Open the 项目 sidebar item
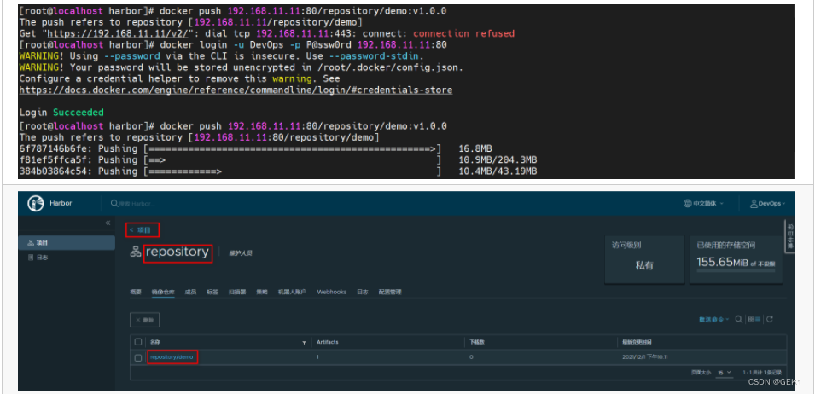This screenshot has height=394, width=815. pyautogui.click(x=67, y=242)
